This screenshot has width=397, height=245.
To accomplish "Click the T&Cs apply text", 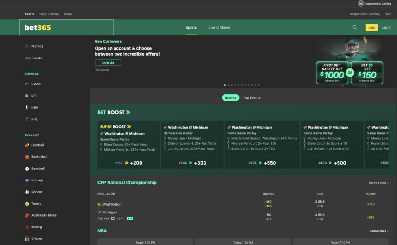I will click(102, 70).
